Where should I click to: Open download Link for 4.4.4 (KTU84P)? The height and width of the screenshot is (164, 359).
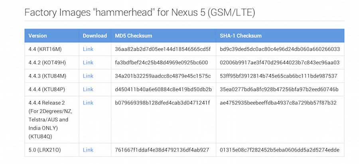(x=88, y=89)
